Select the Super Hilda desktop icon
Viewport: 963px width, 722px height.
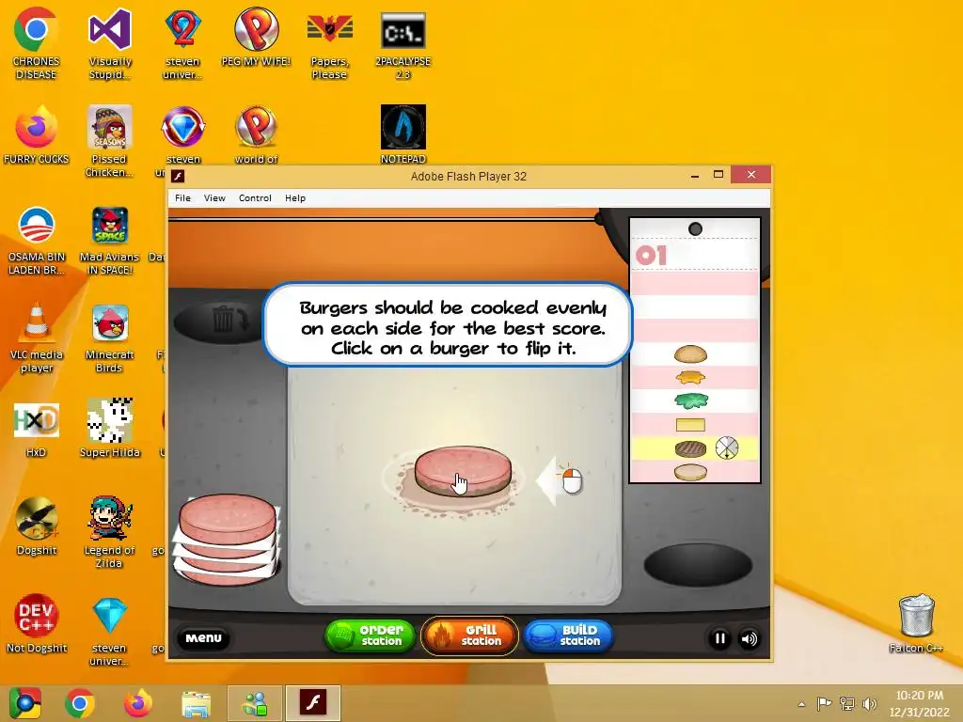click(110, 429)
